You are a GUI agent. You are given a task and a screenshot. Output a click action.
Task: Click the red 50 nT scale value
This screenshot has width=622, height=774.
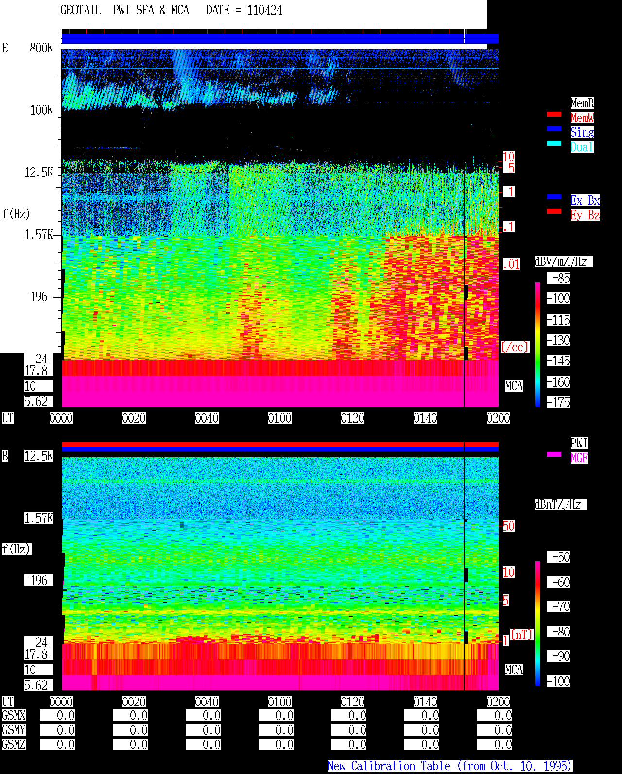tap(508, 526)
